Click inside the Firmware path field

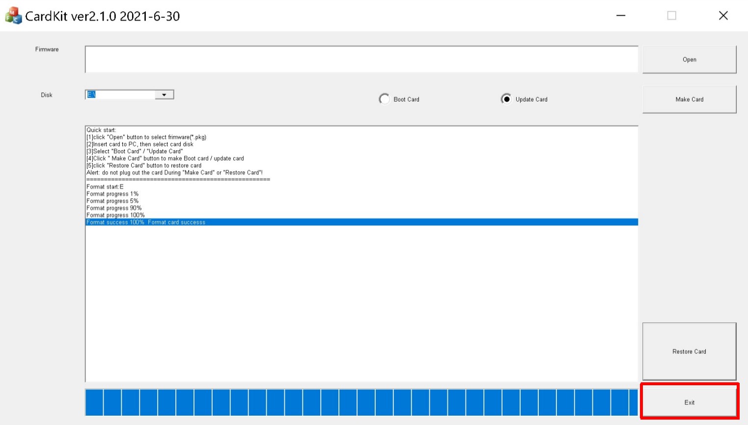[361, 59]
